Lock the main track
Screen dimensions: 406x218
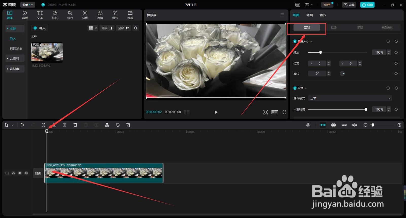click(13, 173)
